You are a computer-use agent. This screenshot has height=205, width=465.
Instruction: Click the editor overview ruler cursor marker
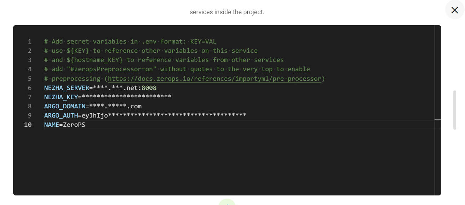(x=438, y=120)
